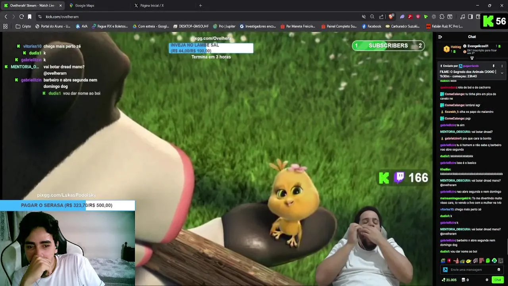Open the Pro | Jupiter bookmark
This screenshot has height=286, width=508.
pyautogui.click(x=224, y=26)
